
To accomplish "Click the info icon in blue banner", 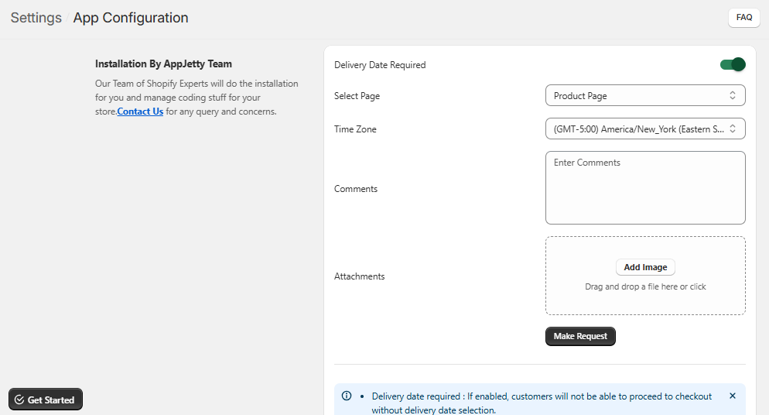I will tap(347, 396).
